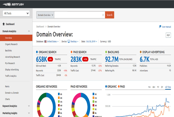Image resolution: width=174 pixels, height=117 pixels.
Task: Select the 1Y chart time range
Action: (x=158, y=87)
